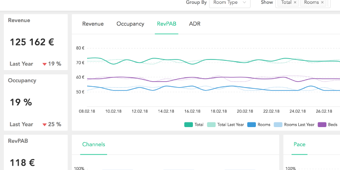340x170 pixels.
Task: Remove the Rooms tag from Show filter
Action: pyautogui.click(x=322, y=3)
